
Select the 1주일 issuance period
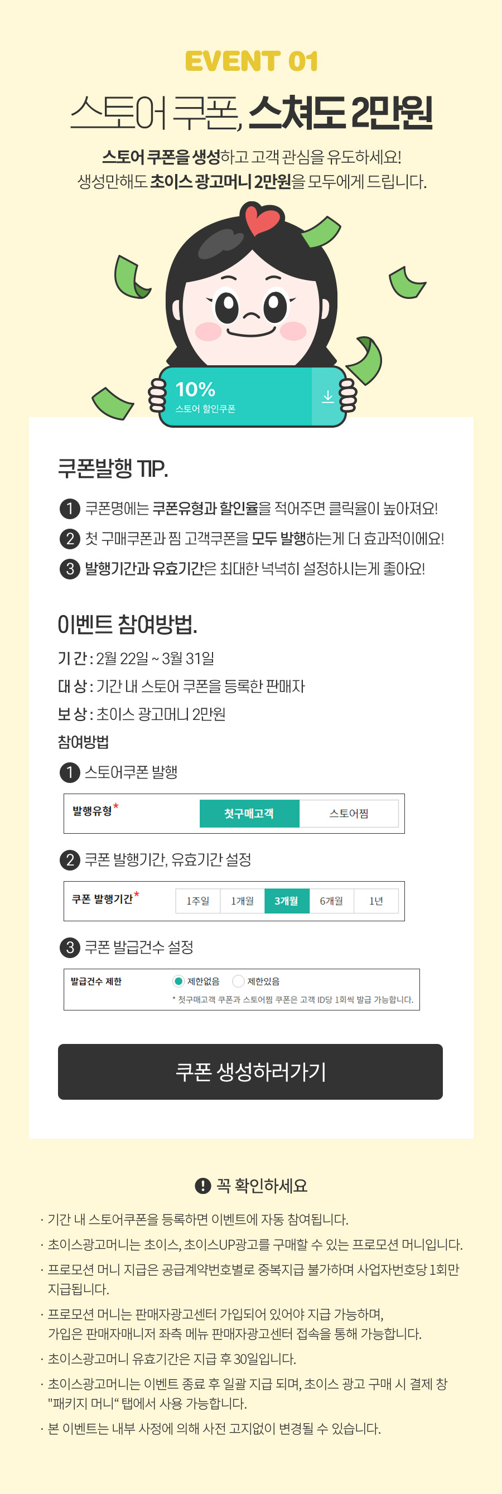[198, 901]
